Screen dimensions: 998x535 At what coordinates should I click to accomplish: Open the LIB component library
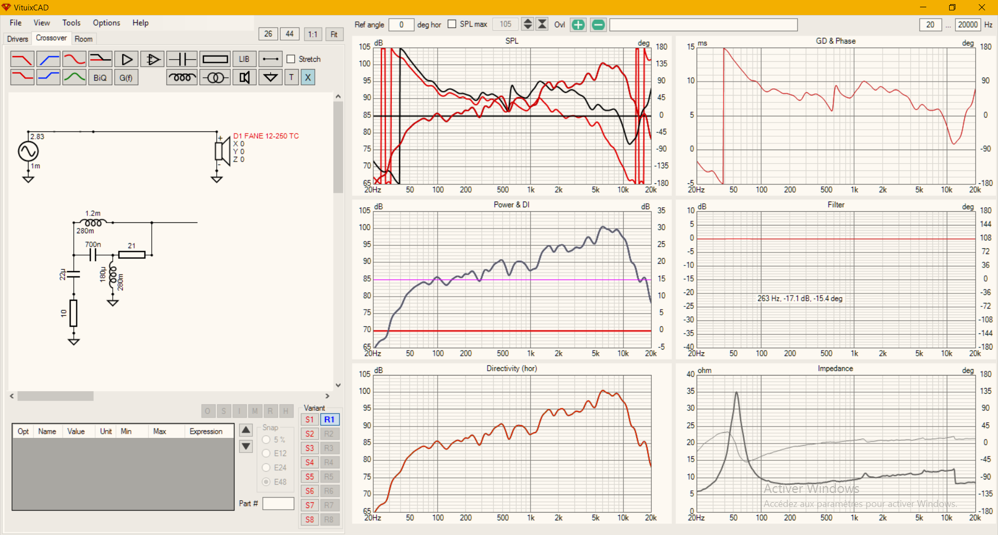[x=244, y=59]
